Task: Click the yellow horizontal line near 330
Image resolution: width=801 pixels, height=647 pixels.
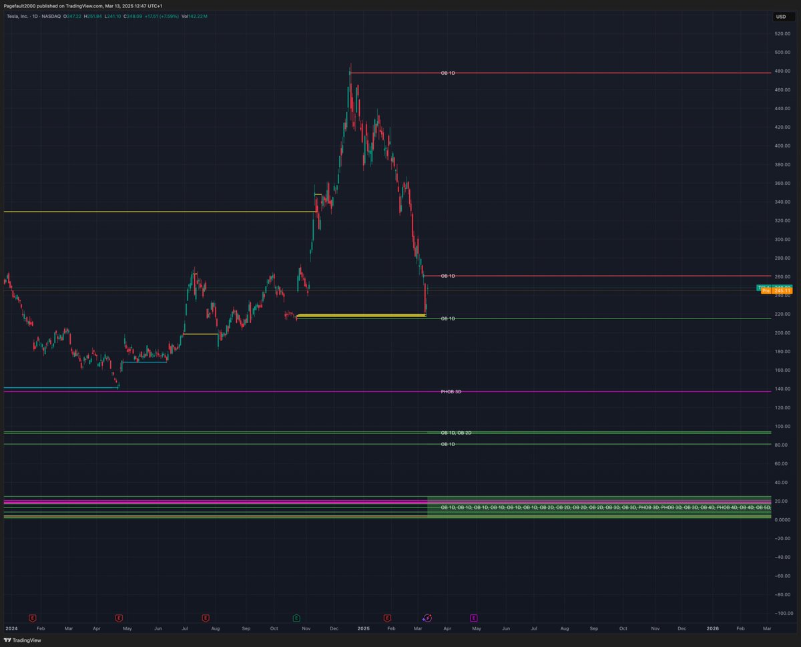Action: coord(159,212)
